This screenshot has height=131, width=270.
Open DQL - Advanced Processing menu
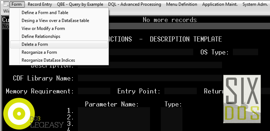click(135, 4)
